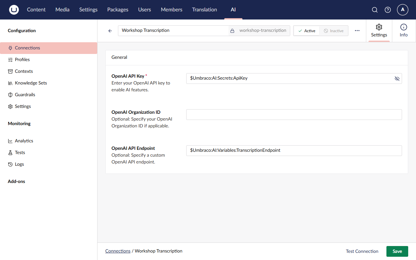Click the Logs history icon
This screenshot has width=416, height=260.
tap(10, 164)
